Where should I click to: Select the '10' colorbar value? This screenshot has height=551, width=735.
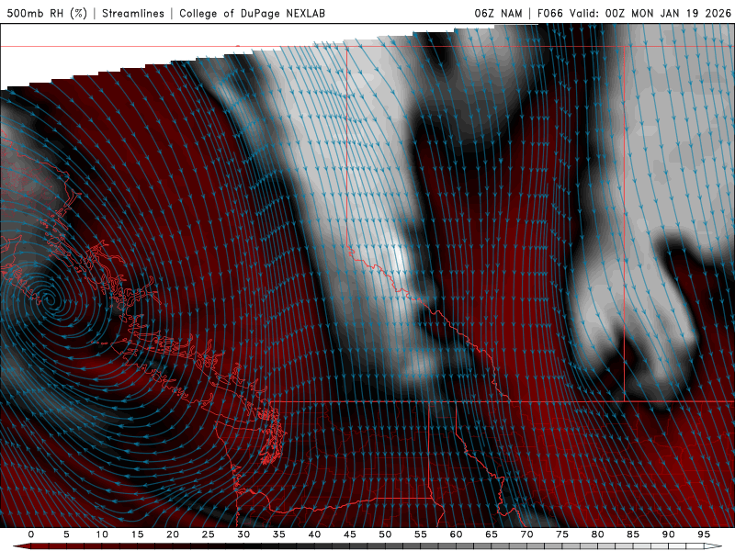click(102, 534)
